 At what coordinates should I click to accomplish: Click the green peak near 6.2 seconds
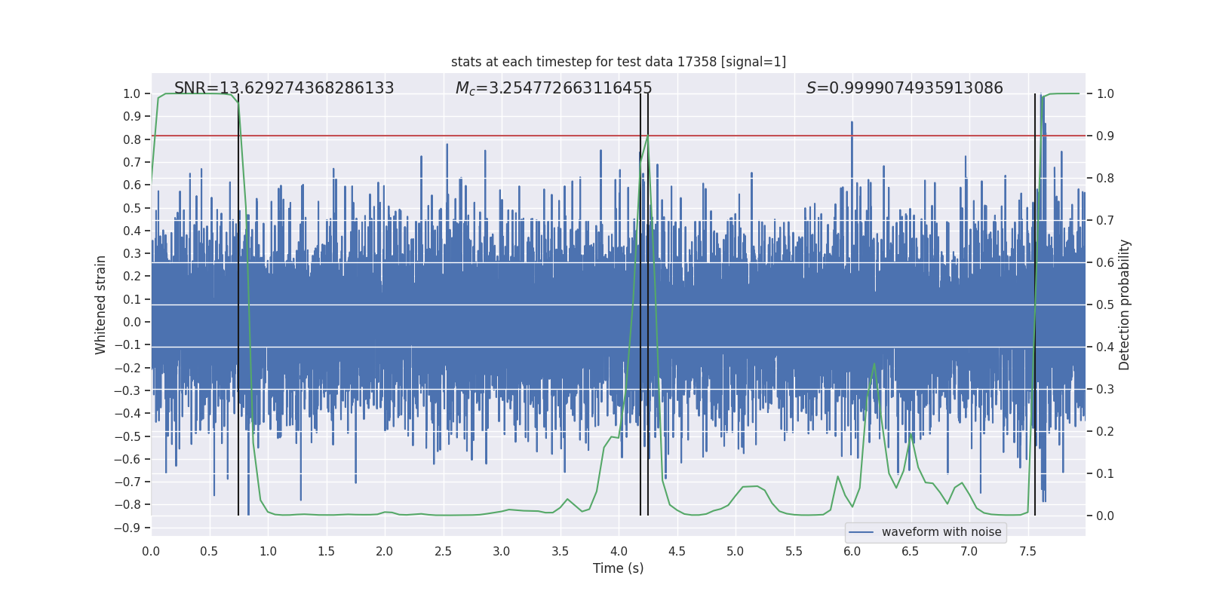tap(874, 364)
